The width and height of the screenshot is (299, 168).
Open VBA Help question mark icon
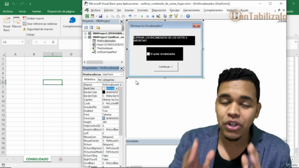[188, 16]
